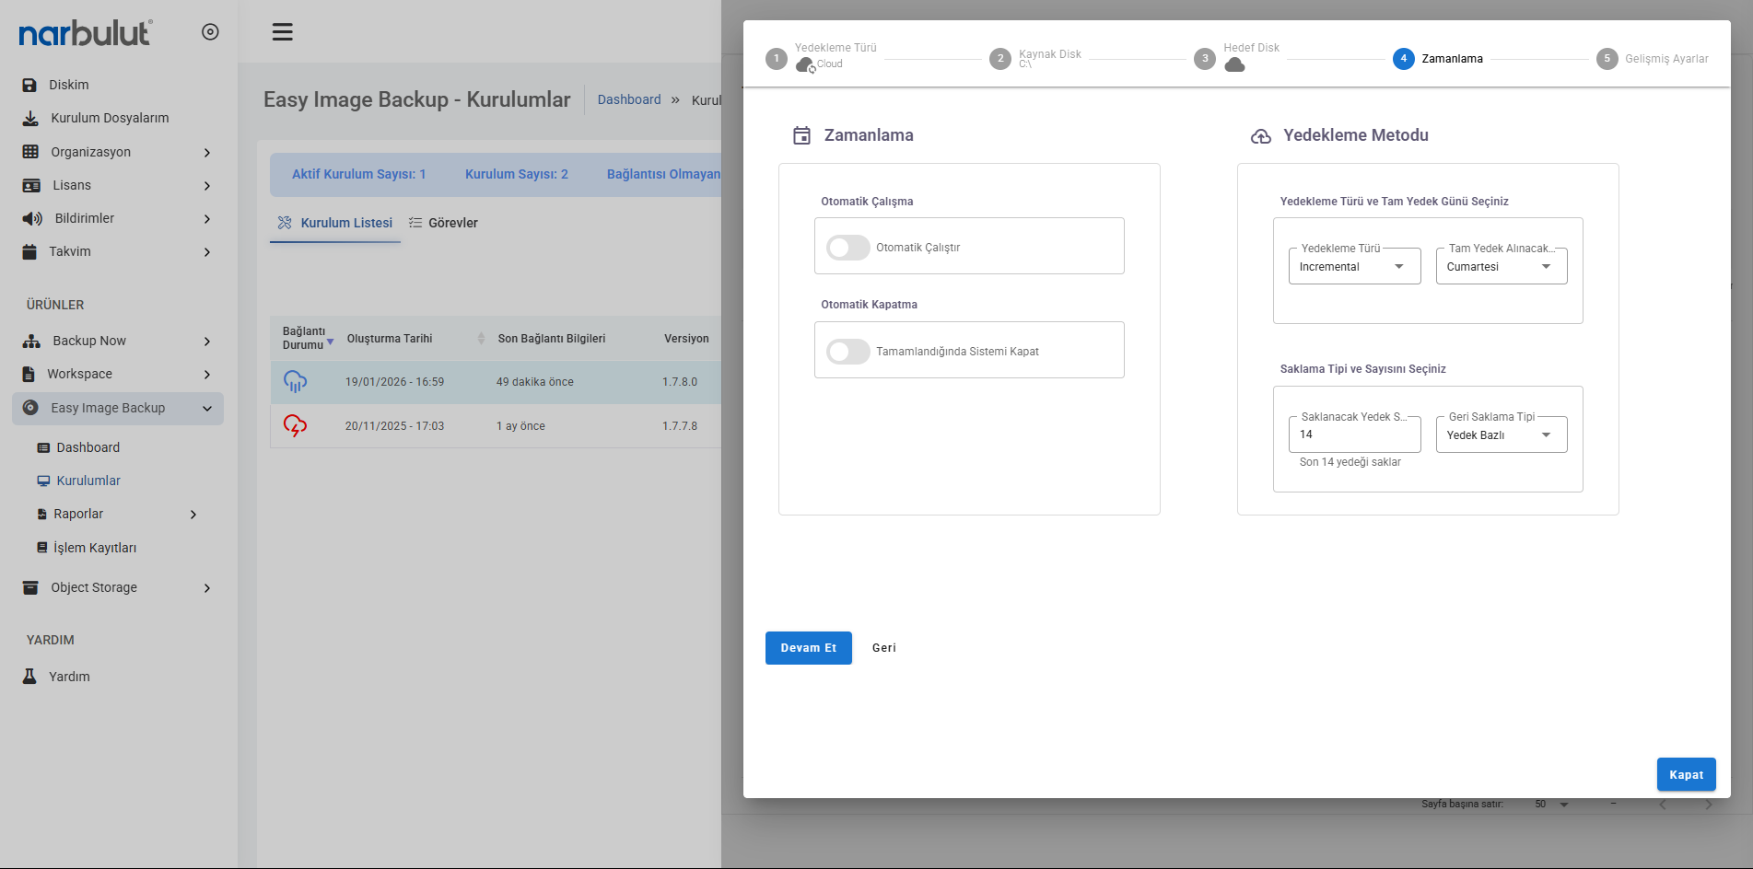Click the Yardım flask icon
Image resolution: width=1753 pixels, height=869 pixels.
click(29, 677)
